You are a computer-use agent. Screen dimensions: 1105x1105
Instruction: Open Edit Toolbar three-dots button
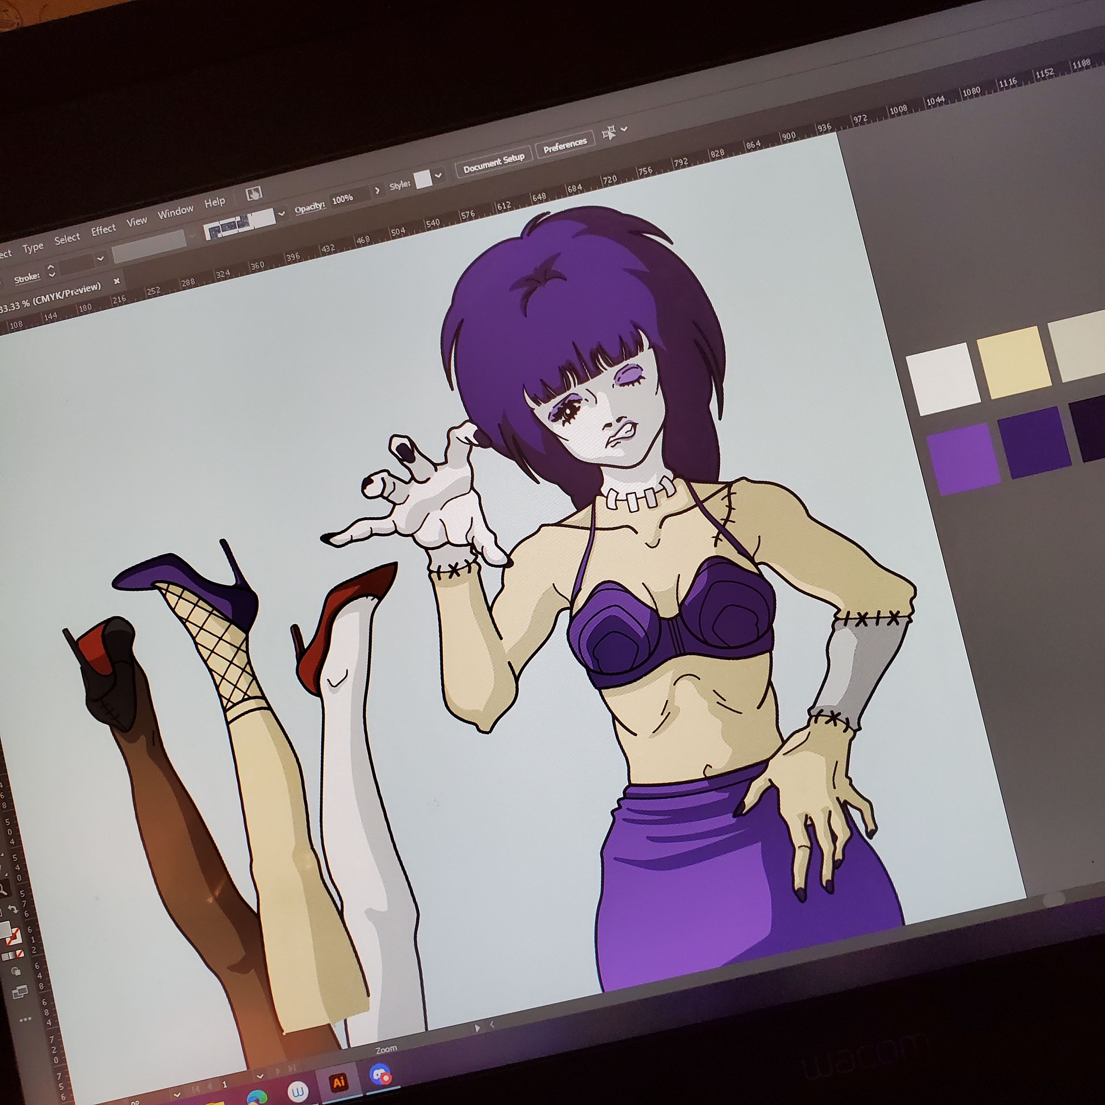(x=25, y=1019)
